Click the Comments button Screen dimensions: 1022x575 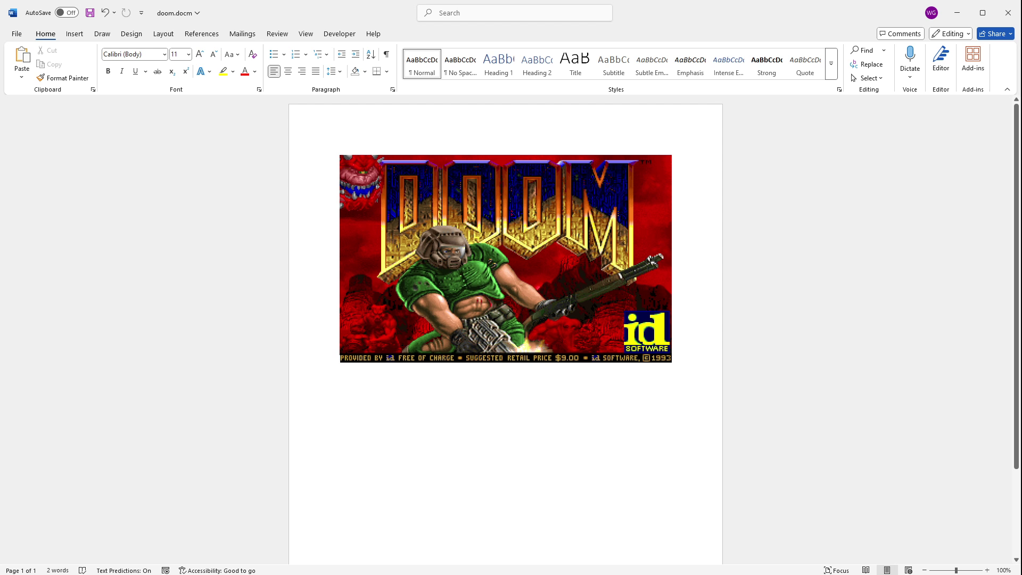tap(901, 33)
